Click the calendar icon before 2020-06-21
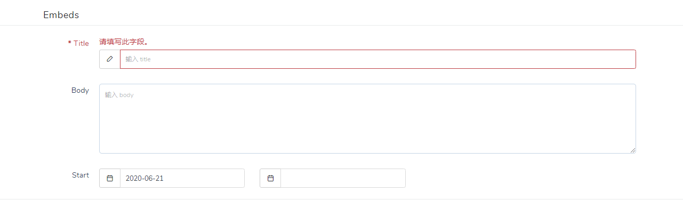The height and width of the screenshot is (208, 683). [x=110, y=178]
